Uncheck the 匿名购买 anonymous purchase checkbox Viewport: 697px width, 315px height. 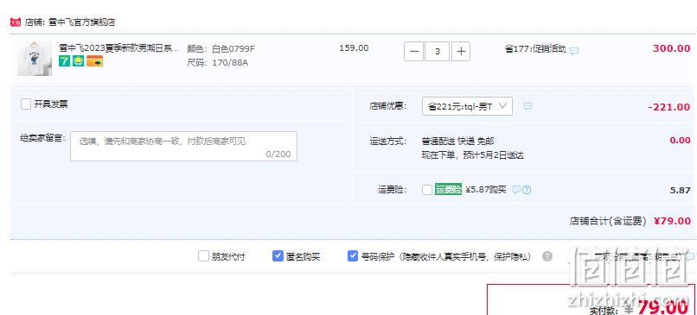click(x=278, y=256)
